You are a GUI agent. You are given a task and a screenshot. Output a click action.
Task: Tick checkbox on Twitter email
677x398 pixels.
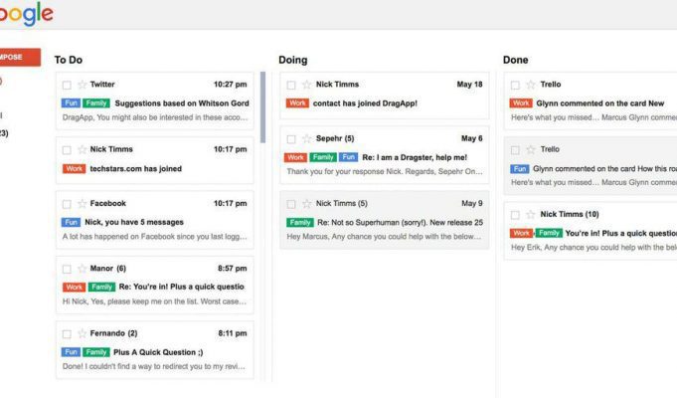pyautogui.click(x=67, y=86)
